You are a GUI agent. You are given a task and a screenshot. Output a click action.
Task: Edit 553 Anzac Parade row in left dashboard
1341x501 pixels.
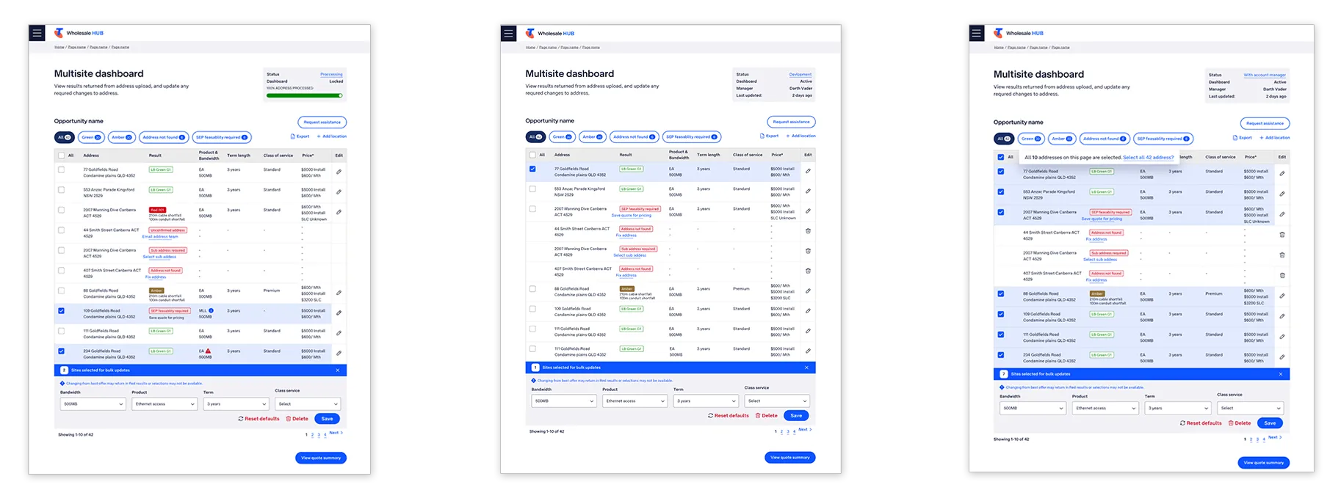pos(339,191)
